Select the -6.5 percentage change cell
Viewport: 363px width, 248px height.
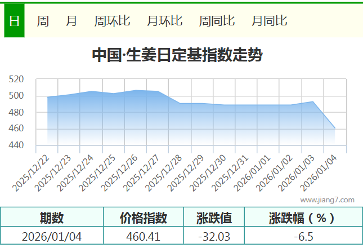pos(303,236)
